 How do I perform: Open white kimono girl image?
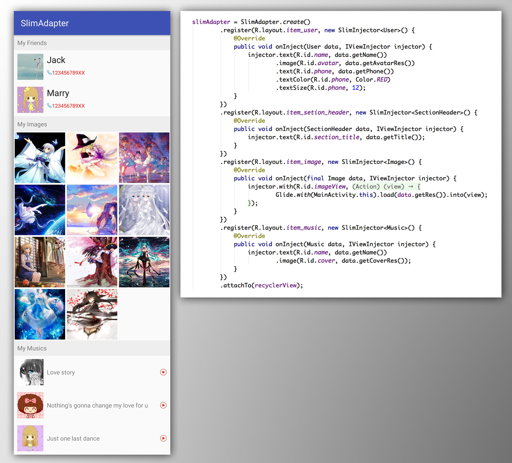point(40,157)
